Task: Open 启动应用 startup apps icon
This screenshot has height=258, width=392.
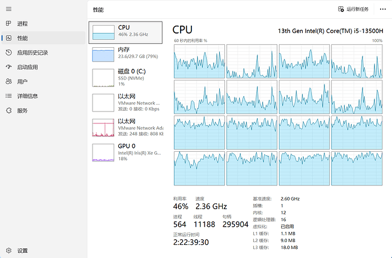Action: click(9, 67)
